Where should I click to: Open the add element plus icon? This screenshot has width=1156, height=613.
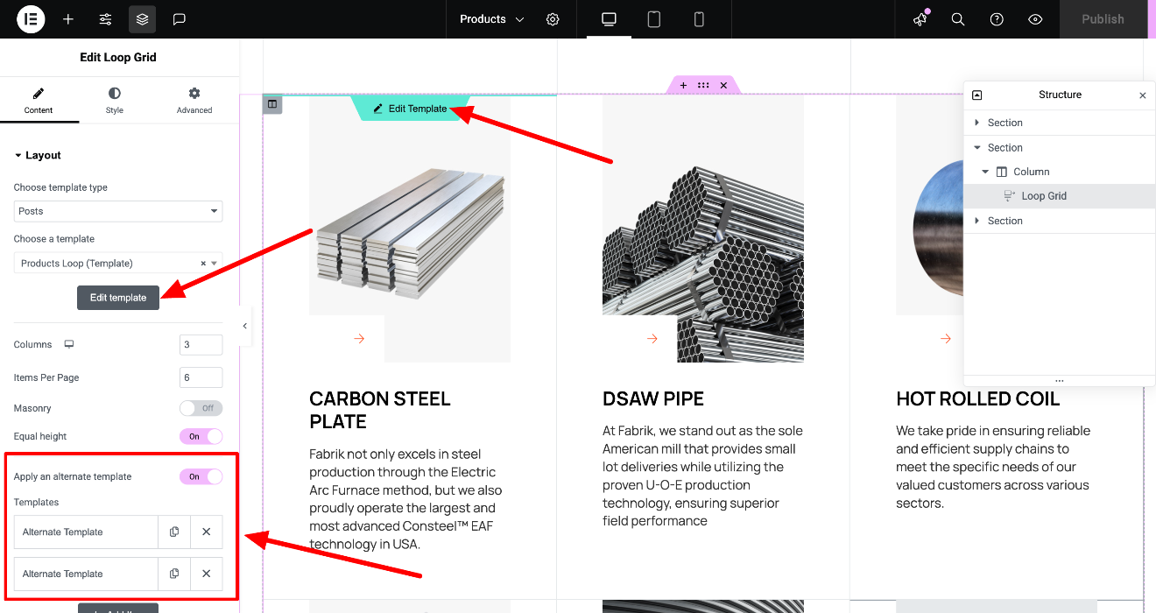pyautogui.click(x=68, y=19)
